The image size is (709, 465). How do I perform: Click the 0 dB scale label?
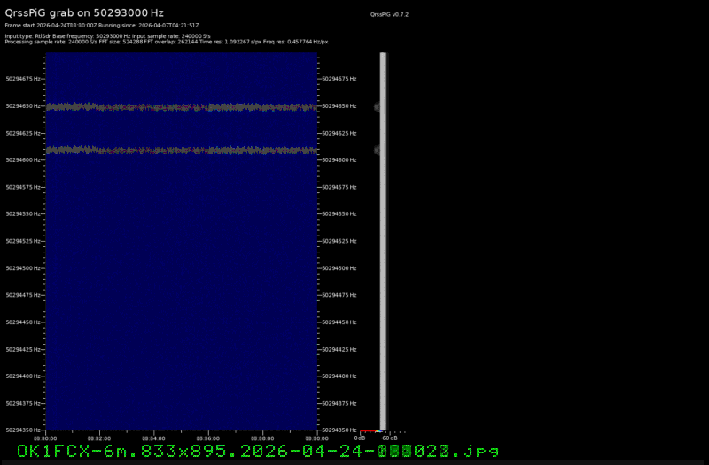360,438
